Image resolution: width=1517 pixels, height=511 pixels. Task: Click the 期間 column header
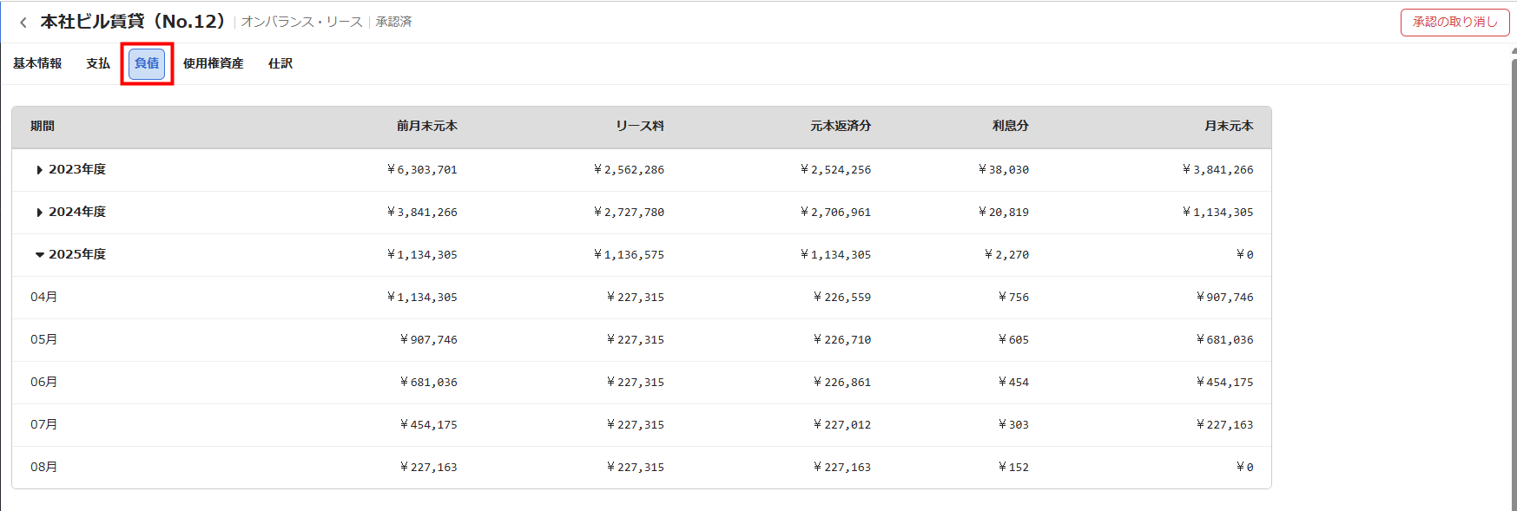(43, 127)
